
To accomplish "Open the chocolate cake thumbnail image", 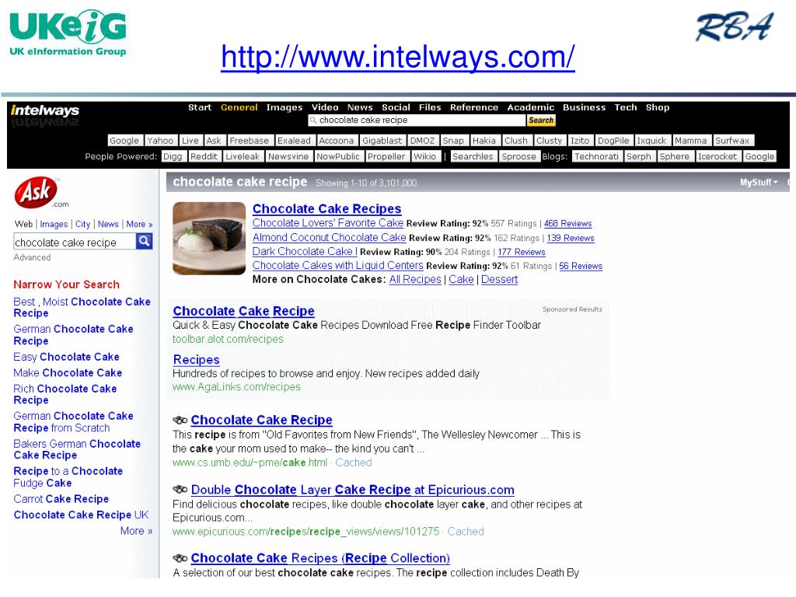I will [x=209, y=238].
